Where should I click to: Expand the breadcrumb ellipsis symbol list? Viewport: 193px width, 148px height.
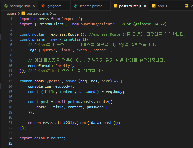point(54,14)
